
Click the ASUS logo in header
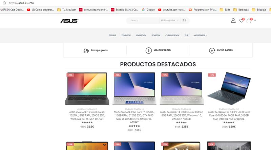point(69,21)
